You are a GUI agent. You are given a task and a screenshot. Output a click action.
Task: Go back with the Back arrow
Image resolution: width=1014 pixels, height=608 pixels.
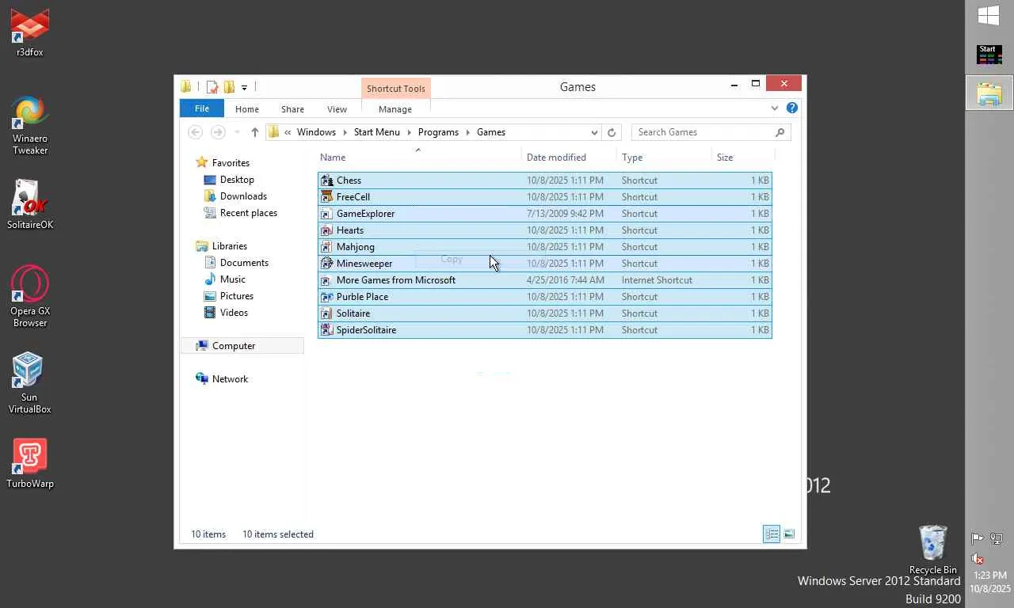[x=196, y=132]
